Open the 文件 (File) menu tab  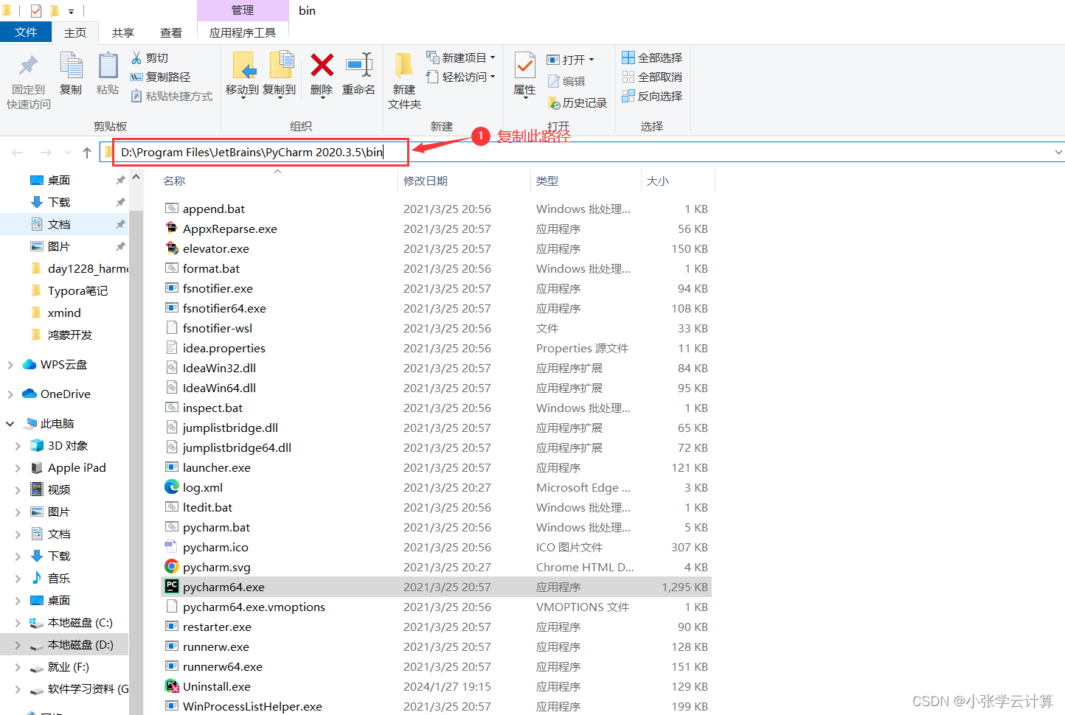(x=26, y=32)
